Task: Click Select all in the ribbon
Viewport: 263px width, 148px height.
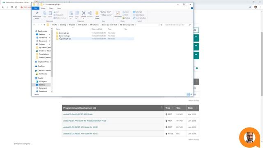Action: [137, 12]
